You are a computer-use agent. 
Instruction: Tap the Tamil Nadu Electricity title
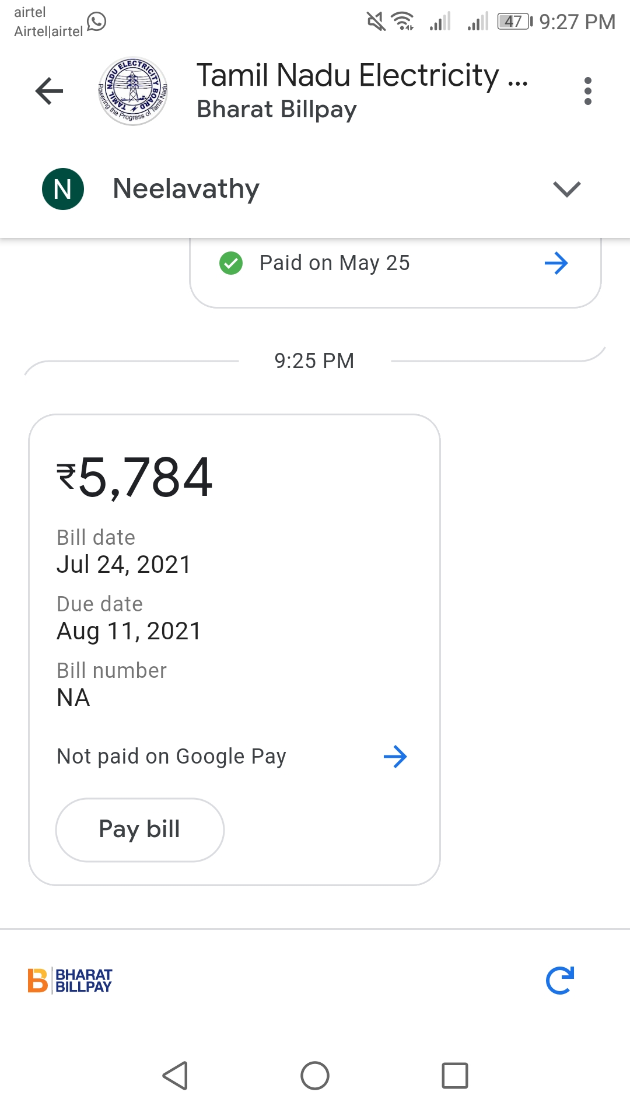pyautogui.click(x=362, y=76)
